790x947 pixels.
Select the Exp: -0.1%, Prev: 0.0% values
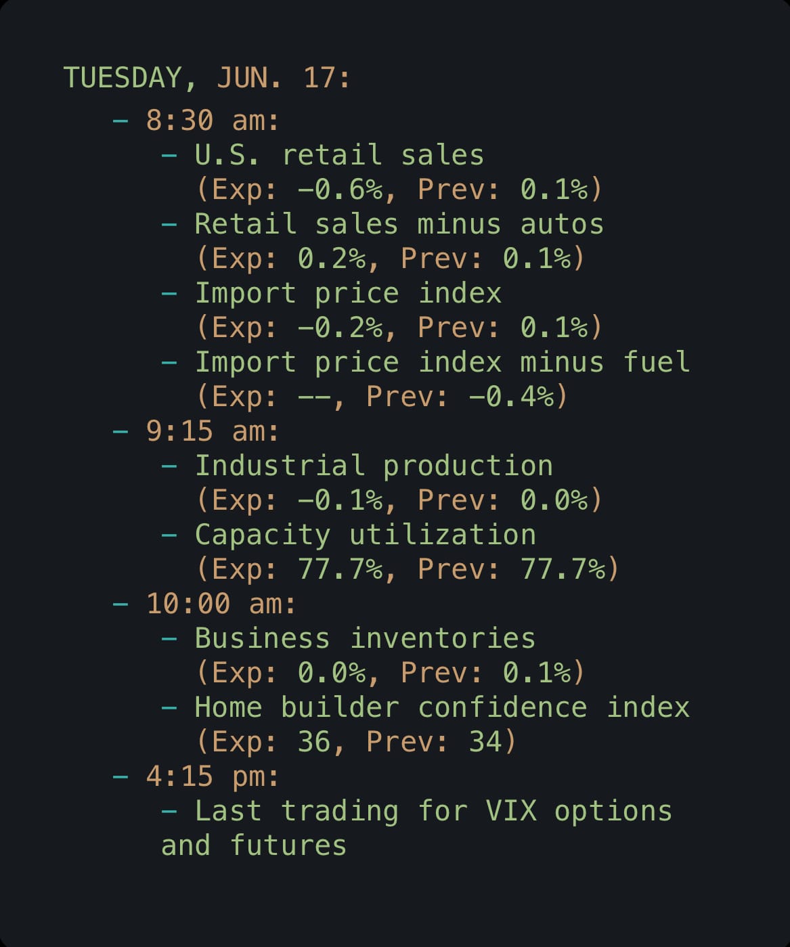[399, 500]
